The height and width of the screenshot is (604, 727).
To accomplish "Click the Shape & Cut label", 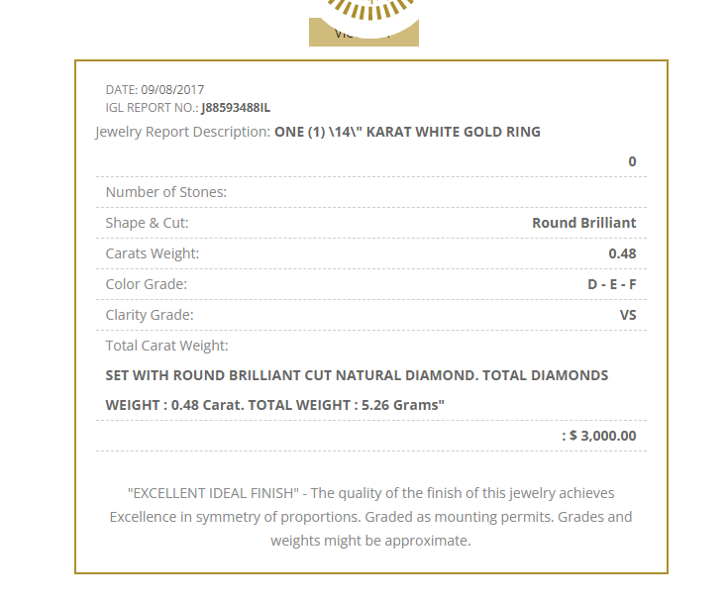I will click(148, 223).
